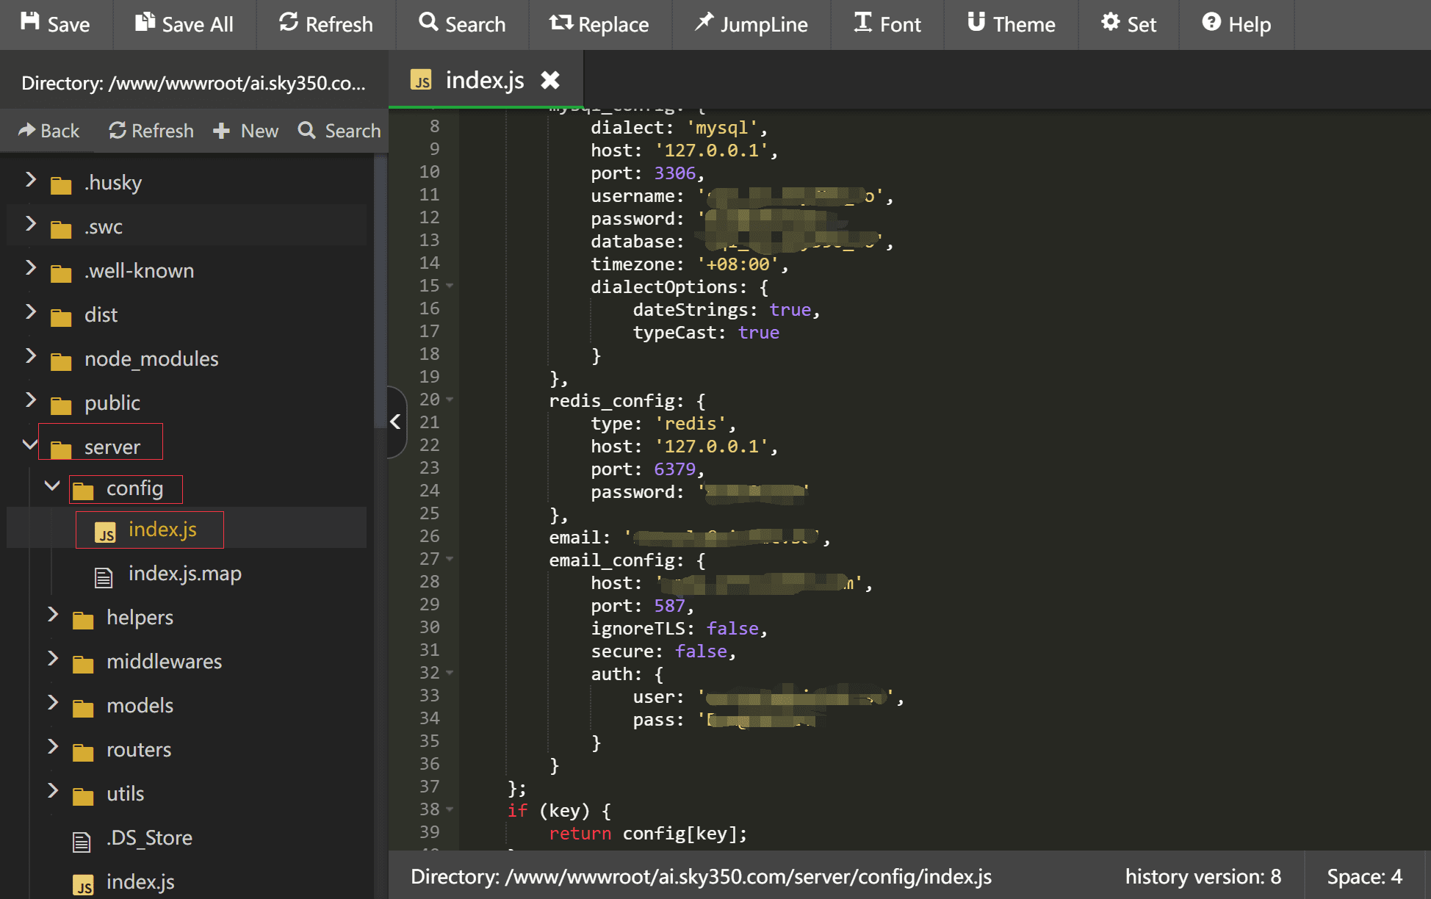
Task: Open the JumpLine pin tool
Action: [704, 23]
